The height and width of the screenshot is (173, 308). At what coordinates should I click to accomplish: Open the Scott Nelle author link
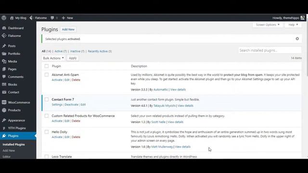(x=158, y=122)
